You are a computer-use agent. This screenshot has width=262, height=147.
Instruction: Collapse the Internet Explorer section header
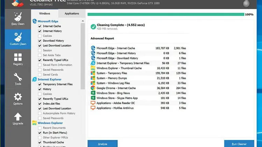point(50,79)
